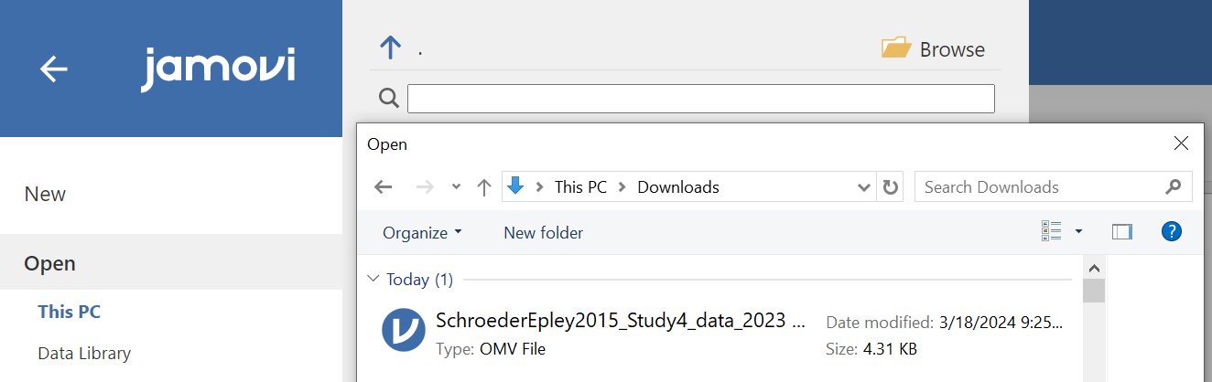
Task: Select New in jamovi side menu
Action: click(45, 194)
